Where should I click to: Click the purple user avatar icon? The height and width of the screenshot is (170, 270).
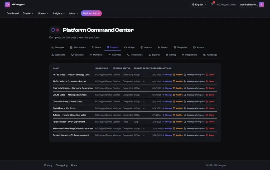click(x=261, y=4)
